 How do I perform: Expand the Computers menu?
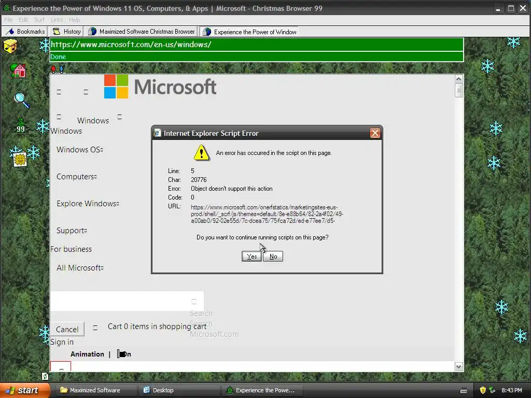[x=77, y=177]
